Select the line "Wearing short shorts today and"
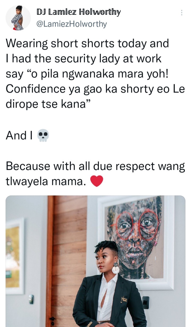This screenshot has height=327, width=191. [x=87, y=44]
